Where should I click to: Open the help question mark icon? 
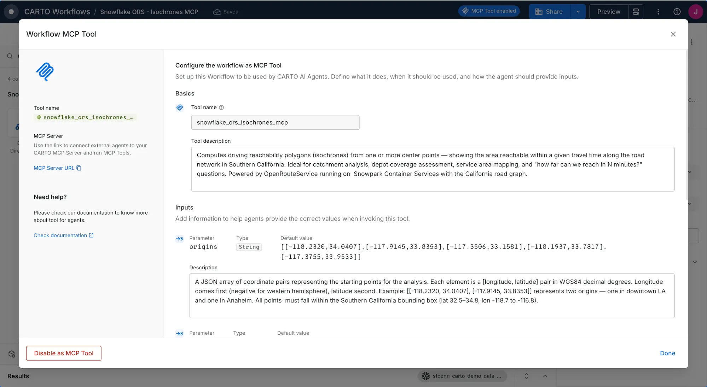(677, 12)
